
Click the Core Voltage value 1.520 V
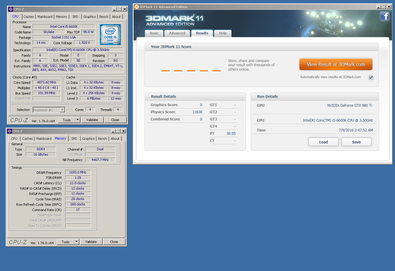[84, 43]
